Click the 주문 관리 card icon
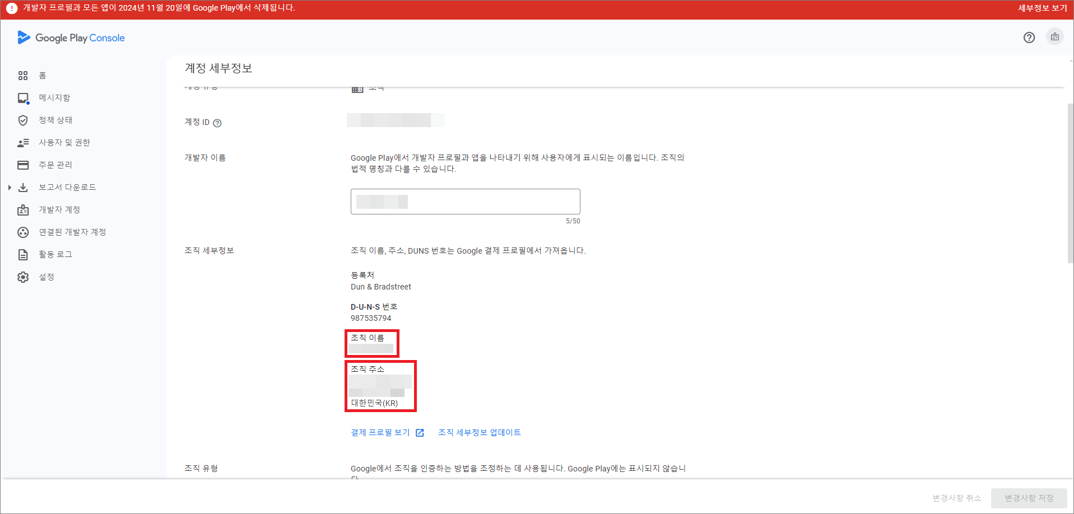Image resolution: width=1074 pixels, height=514 pixels. tap(23, 165)
